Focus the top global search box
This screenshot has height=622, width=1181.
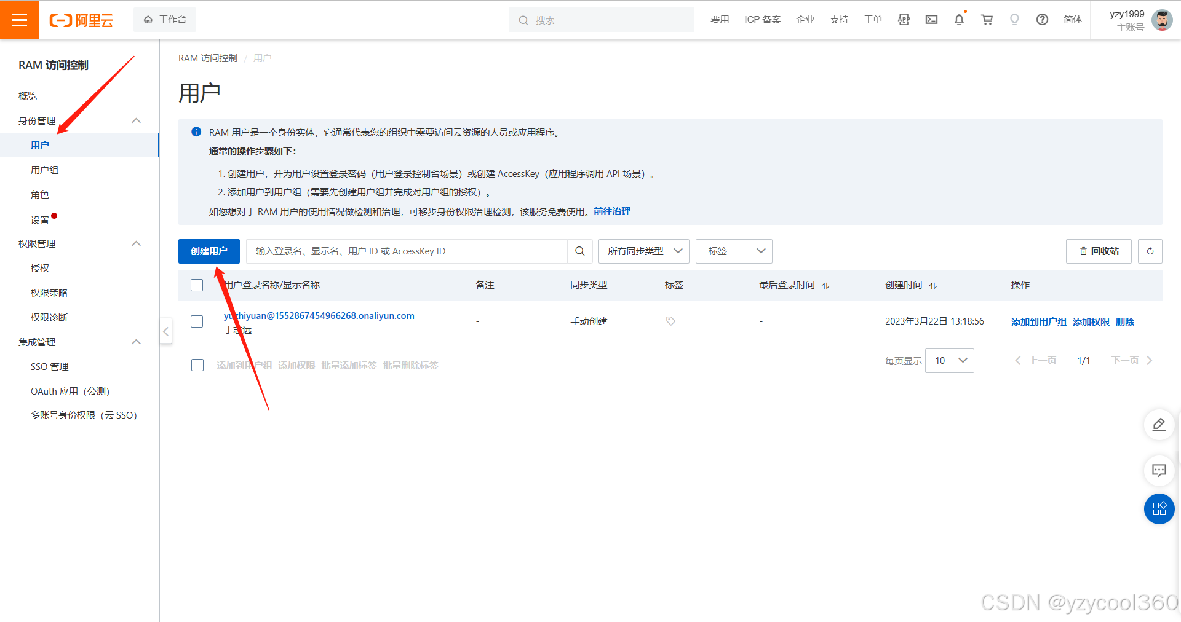tap(602, 20)
